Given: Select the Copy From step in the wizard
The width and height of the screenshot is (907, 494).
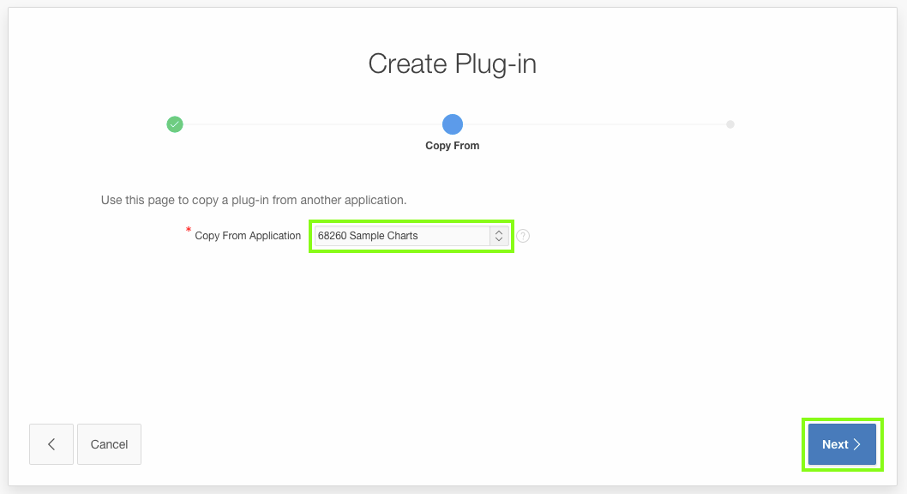Looking at the screenshot, I should [x=452, y=124].
